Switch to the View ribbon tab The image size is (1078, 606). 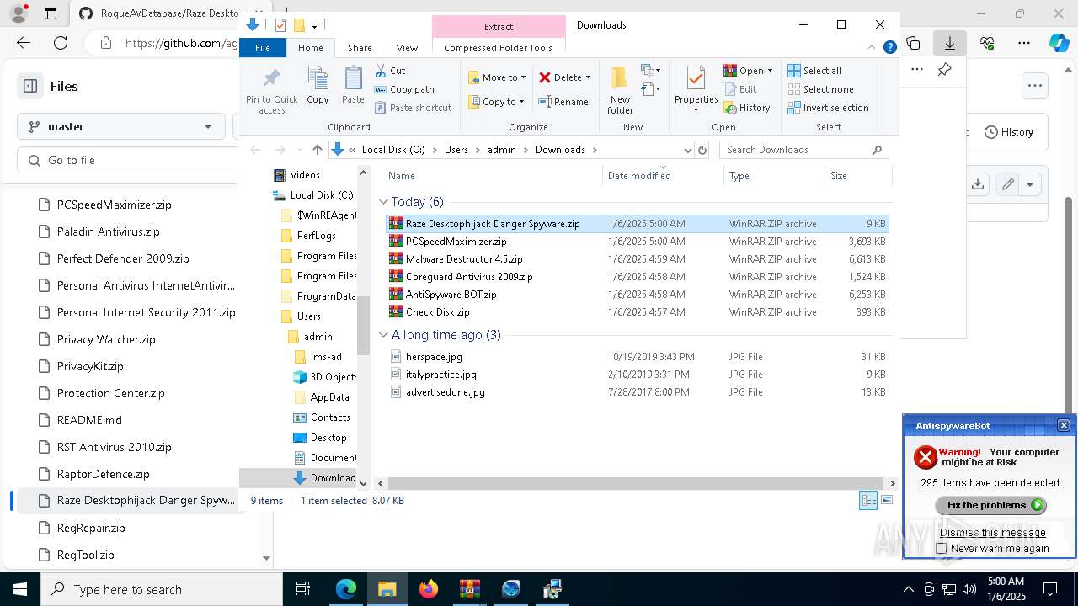tap(407, 48)
